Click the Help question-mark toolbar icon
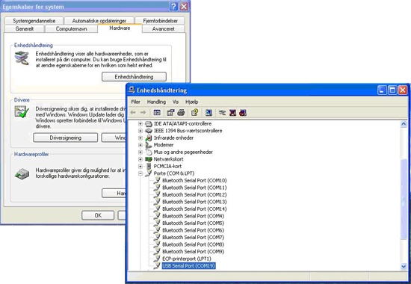Viewport: 411px width, 284px height. click(x=194, y=113)
